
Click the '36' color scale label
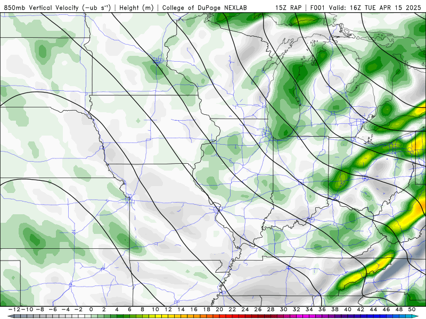(x=322, y=309)
